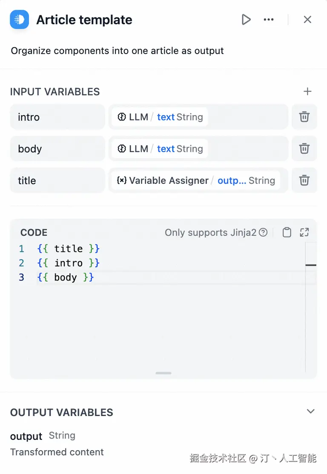
Task: Run the Article template node
Action: pyautogui.click(x=246, y=20)
